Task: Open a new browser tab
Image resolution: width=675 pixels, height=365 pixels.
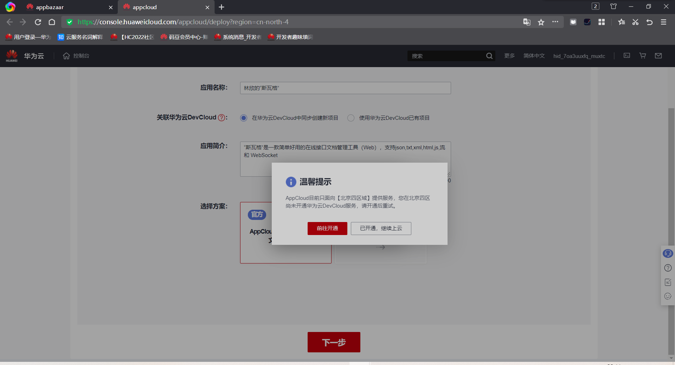Action: (221, 7)
